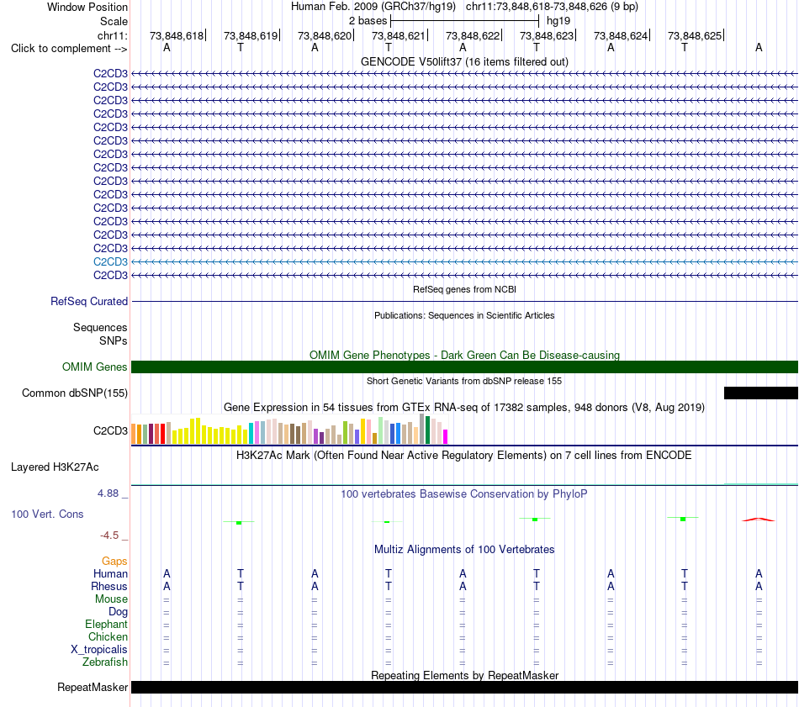Click the 'RepeatMasker' track label
The width and height of the screenshot is (799, 707).
(93, 687)
